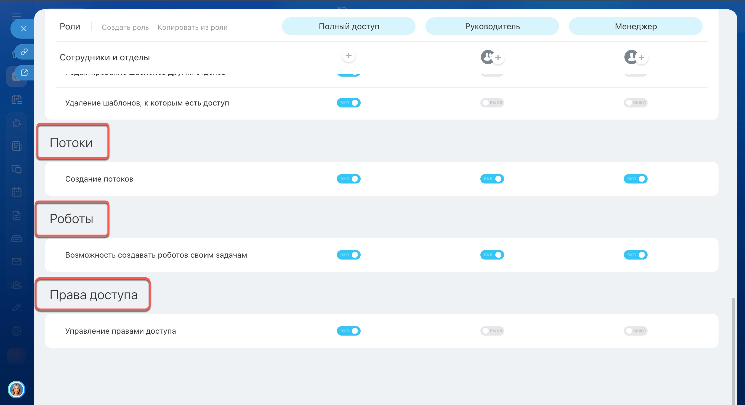Add employee to Руководитель role

[498, 58]
